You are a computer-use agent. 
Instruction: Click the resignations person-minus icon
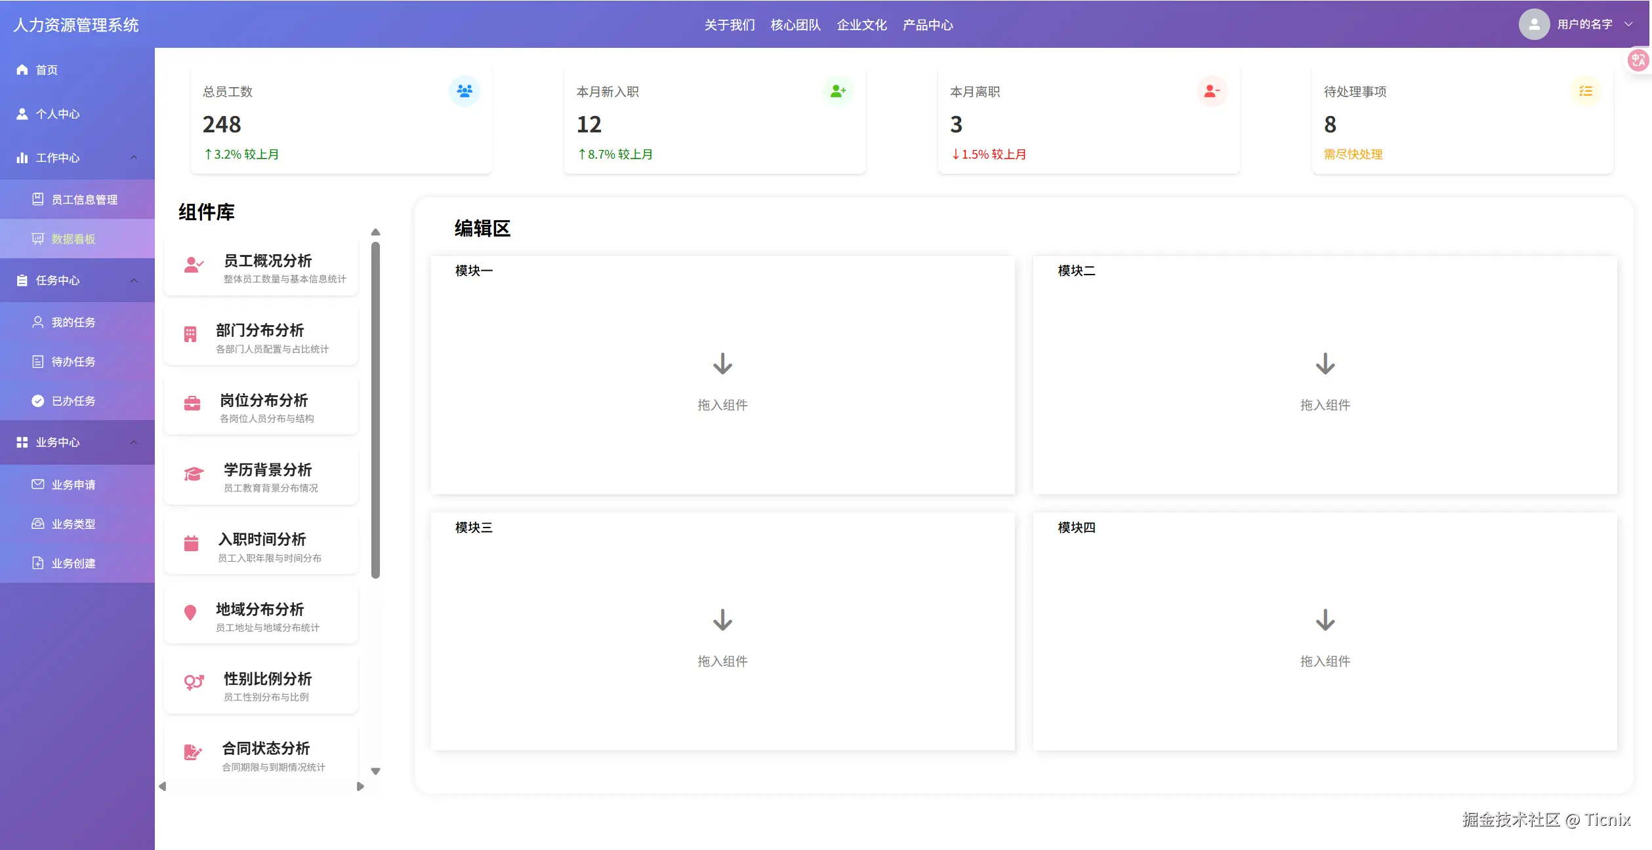tap(1211, 91)
